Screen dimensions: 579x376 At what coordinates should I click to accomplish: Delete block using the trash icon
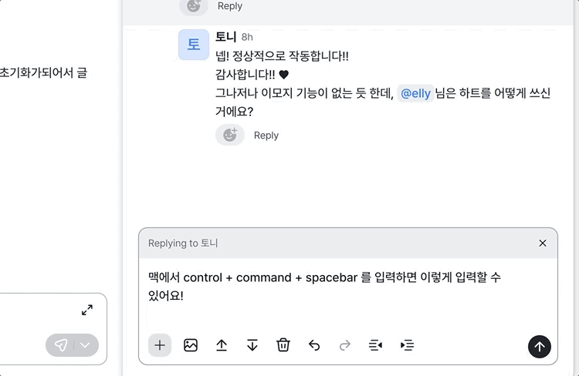point(283,345)
